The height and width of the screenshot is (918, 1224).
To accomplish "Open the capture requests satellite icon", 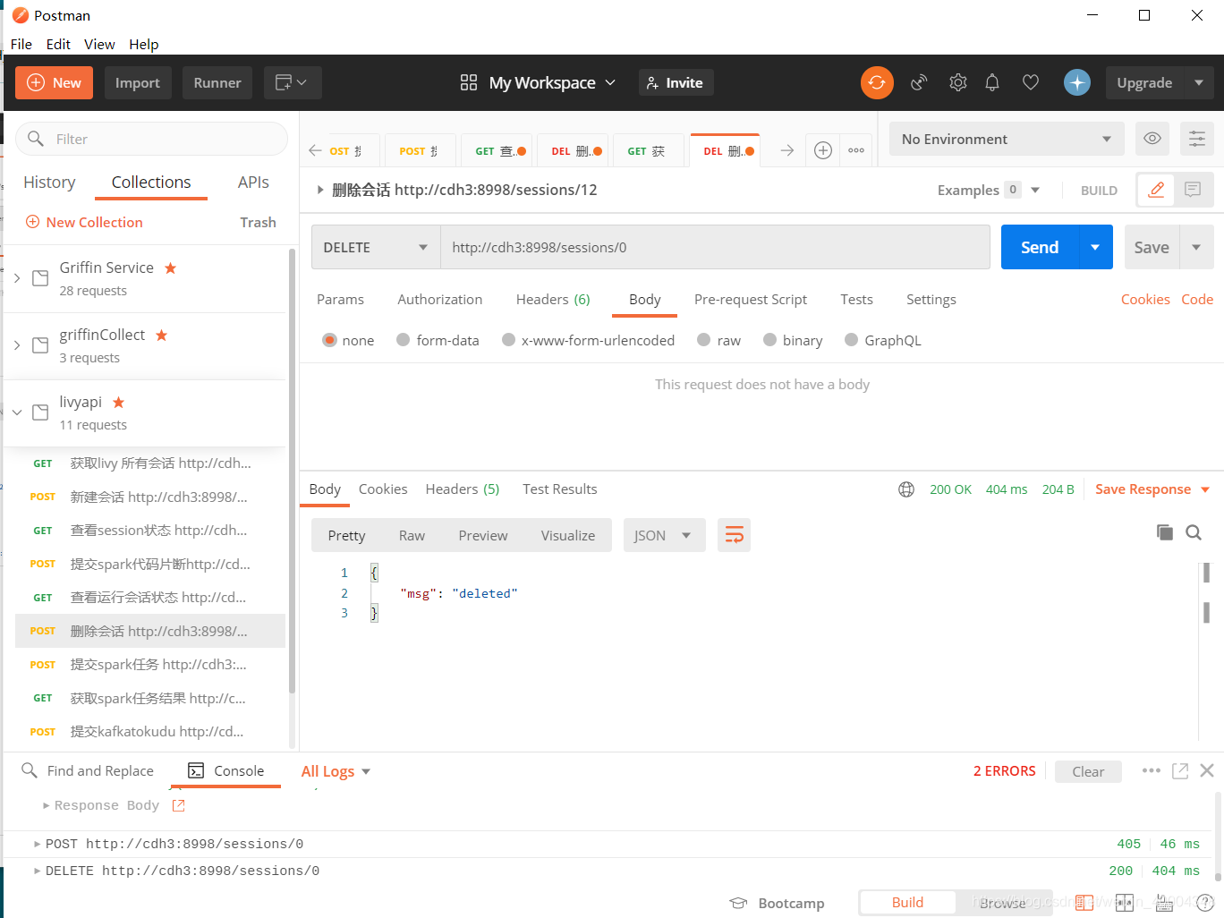I will [919, 82].
